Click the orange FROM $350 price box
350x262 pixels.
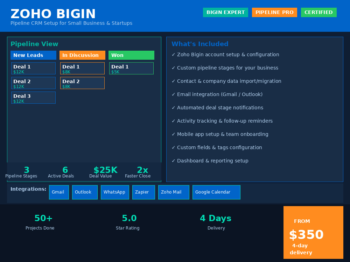tap(313, 232)
